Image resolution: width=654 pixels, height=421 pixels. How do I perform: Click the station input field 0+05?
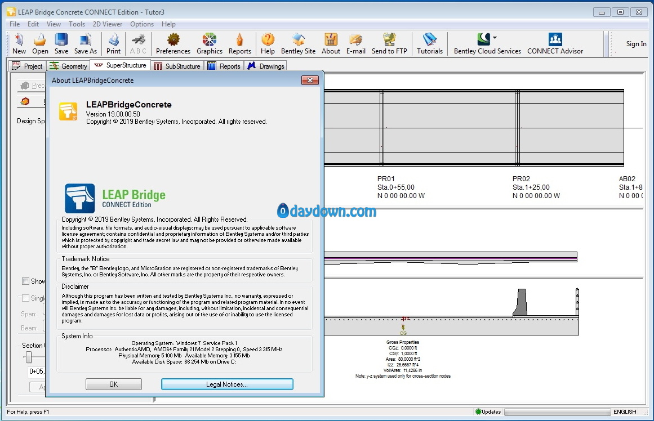[x=36, y=371]
